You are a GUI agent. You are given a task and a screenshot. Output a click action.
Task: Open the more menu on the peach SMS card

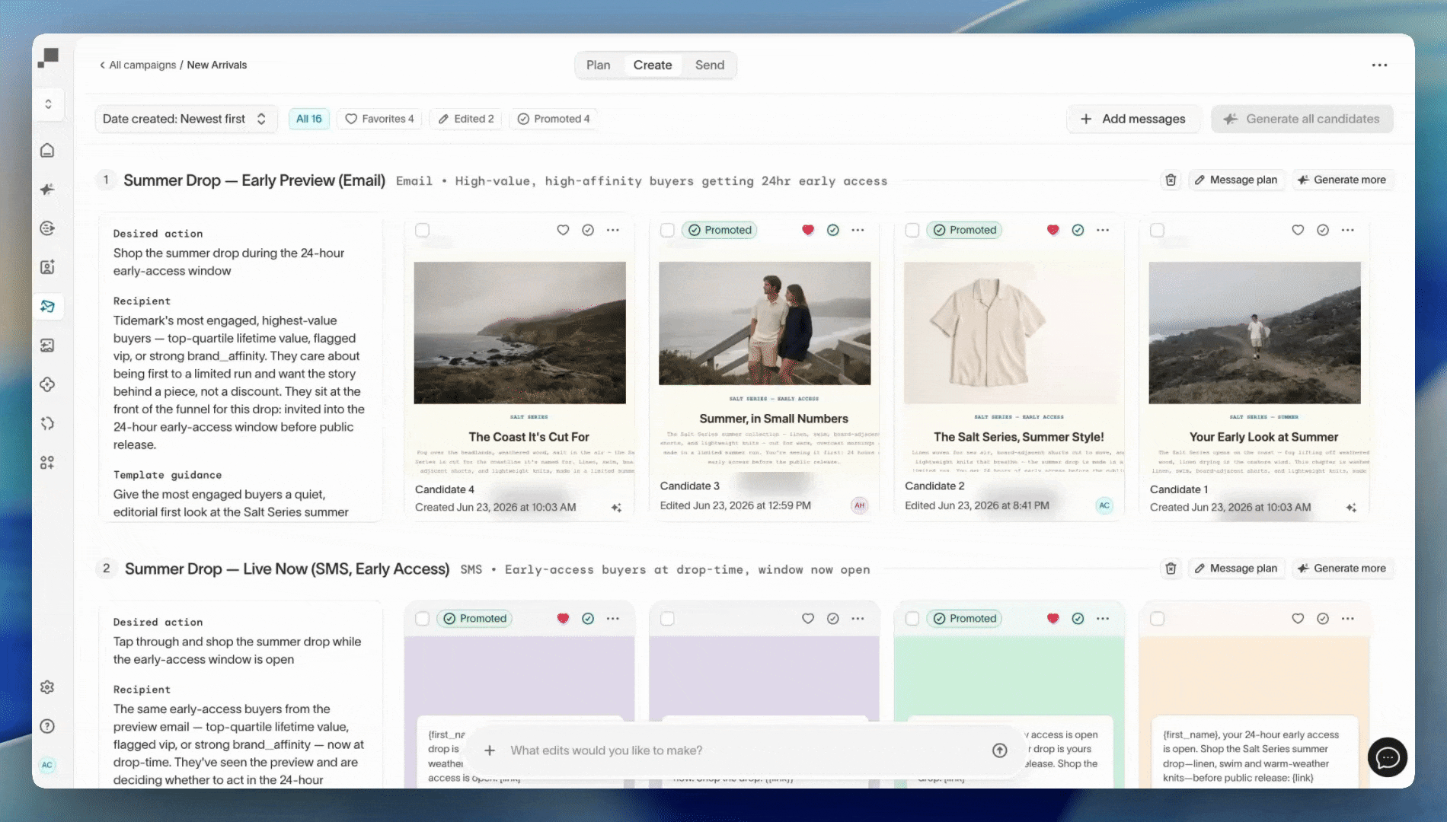pyautogui.click(x=1348, y=619)
